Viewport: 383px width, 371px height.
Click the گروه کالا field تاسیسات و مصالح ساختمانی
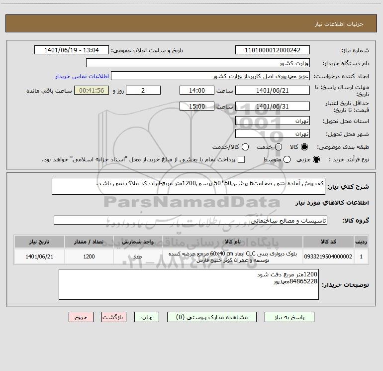(x=191, y=220)
